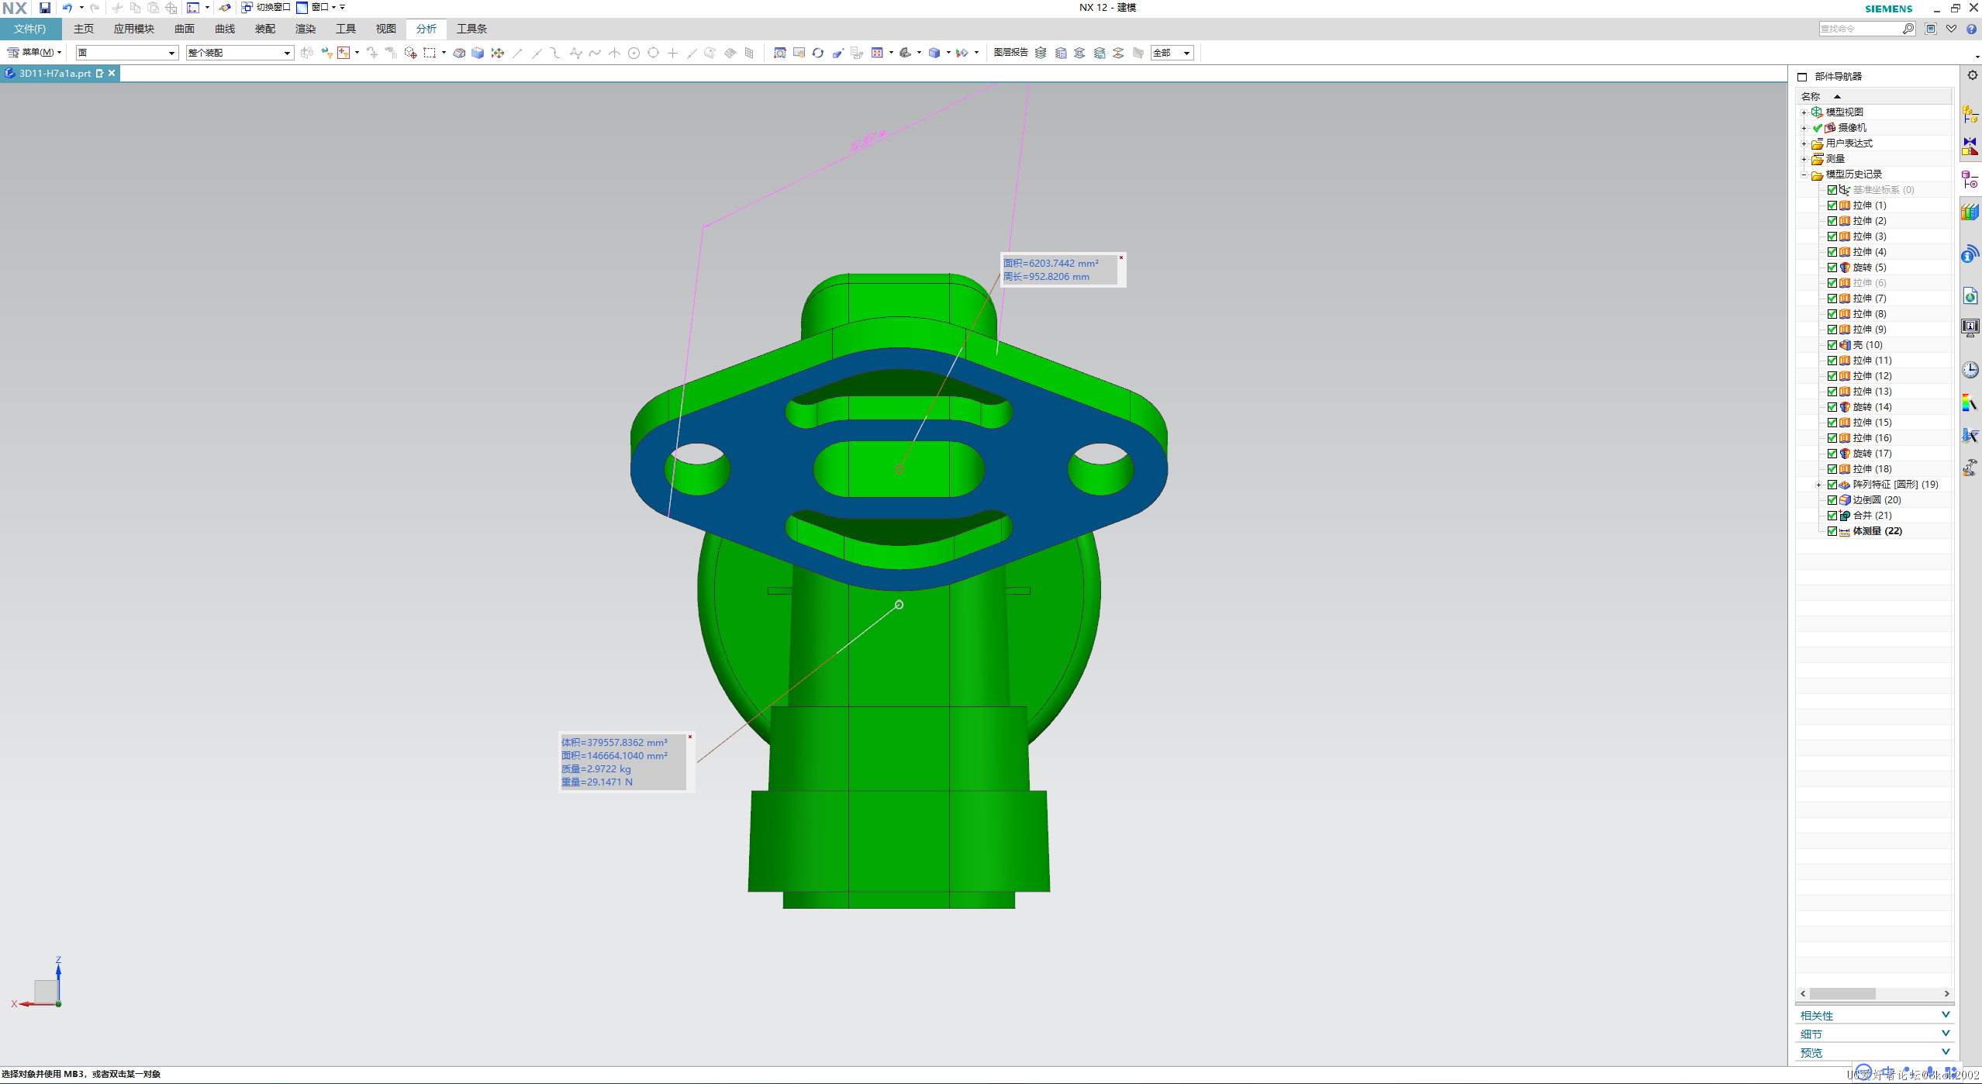Expand the 用户表达式 tree node

(1804, 143)
